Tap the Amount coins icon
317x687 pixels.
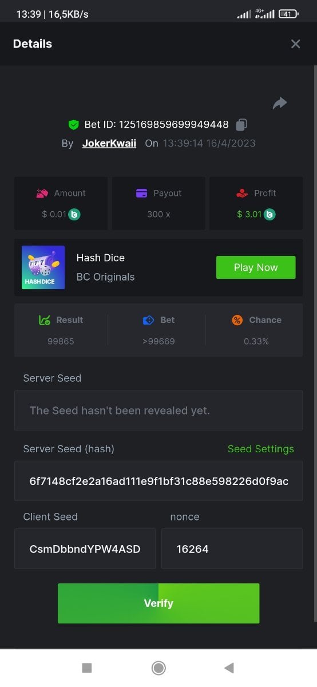[42, 194]
